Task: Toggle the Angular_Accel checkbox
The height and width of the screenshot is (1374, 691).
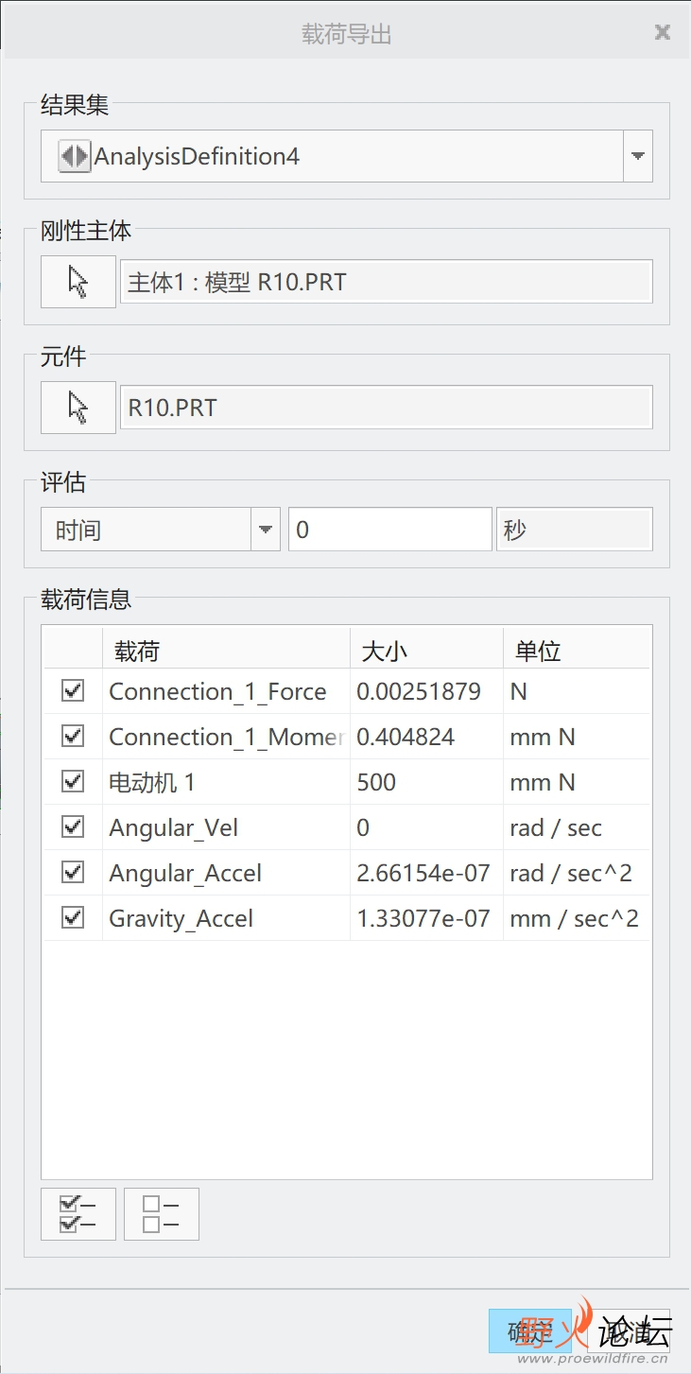Action: (73, 872)
